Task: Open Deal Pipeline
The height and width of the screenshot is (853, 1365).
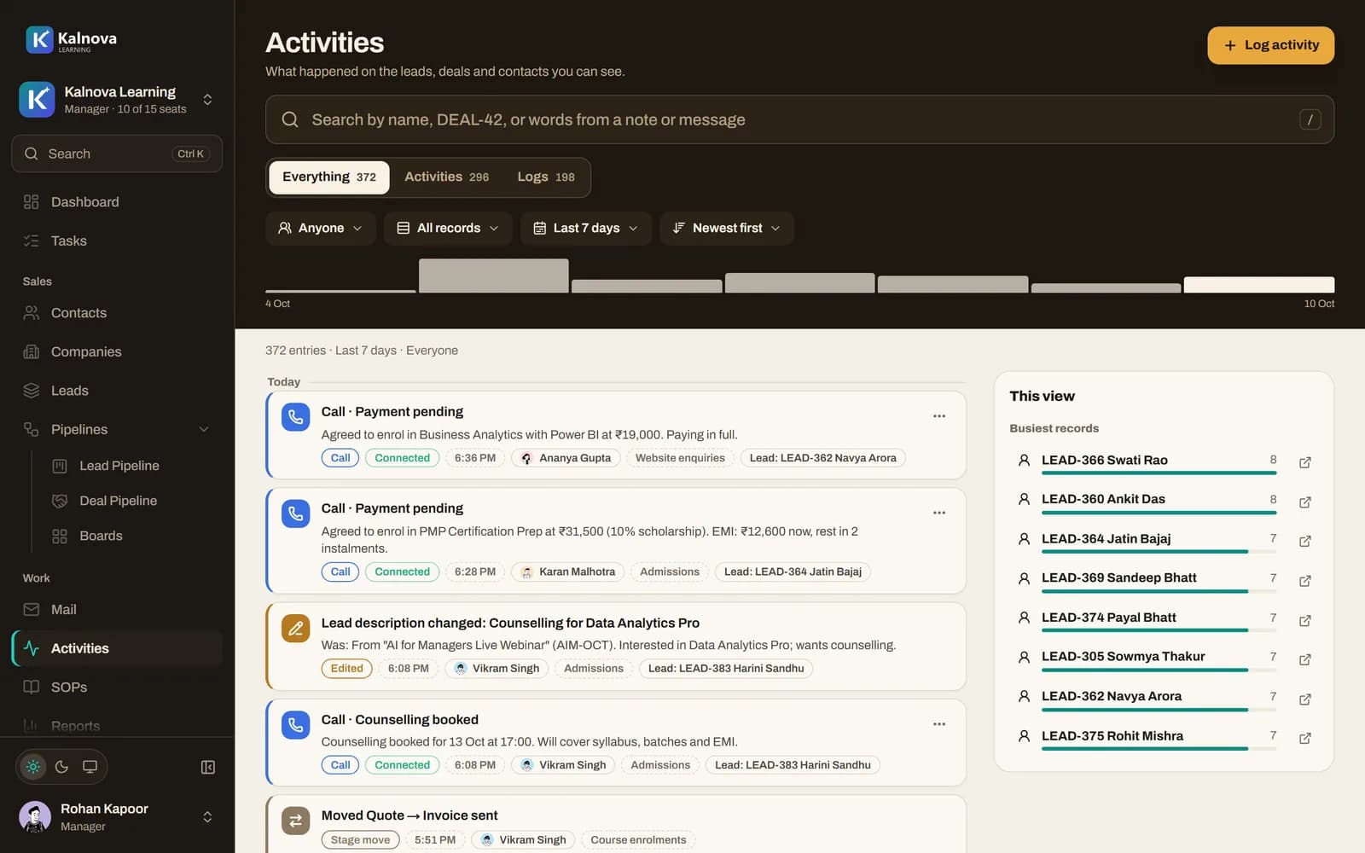Action: (x=131, y=501)
